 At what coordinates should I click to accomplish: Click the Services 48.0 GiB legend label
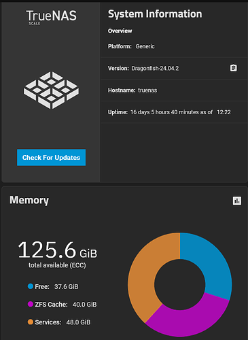point(63,322)
